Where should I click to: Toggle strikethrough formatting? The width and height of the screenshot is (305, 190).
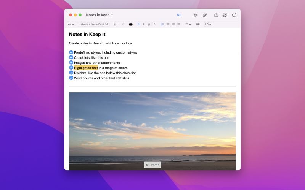click(154, 24)
